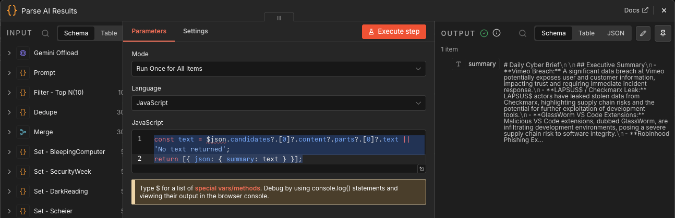Click the Set - DarkReading braces icon
675x218 pixels.
click(22, 191)
